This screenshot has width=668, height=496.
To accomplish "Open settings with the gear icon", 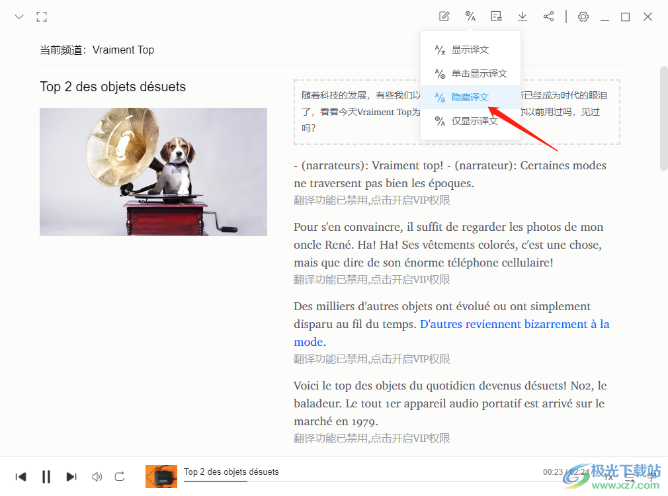I will click(583, 17).
